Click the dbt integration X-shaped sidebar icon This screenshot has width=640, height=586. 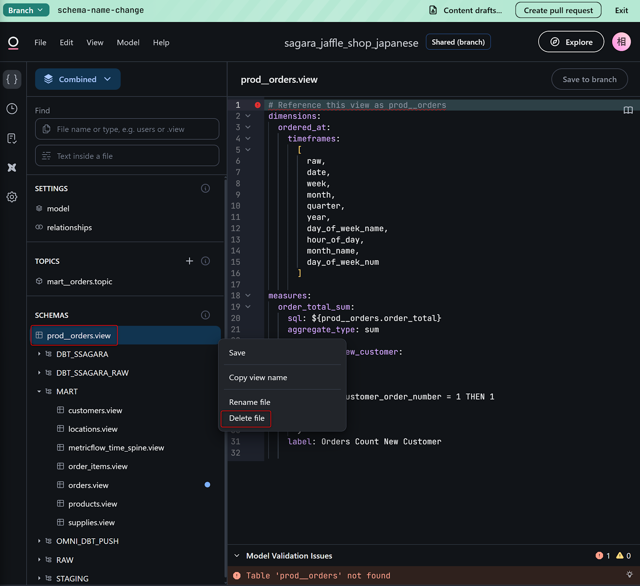12,168
